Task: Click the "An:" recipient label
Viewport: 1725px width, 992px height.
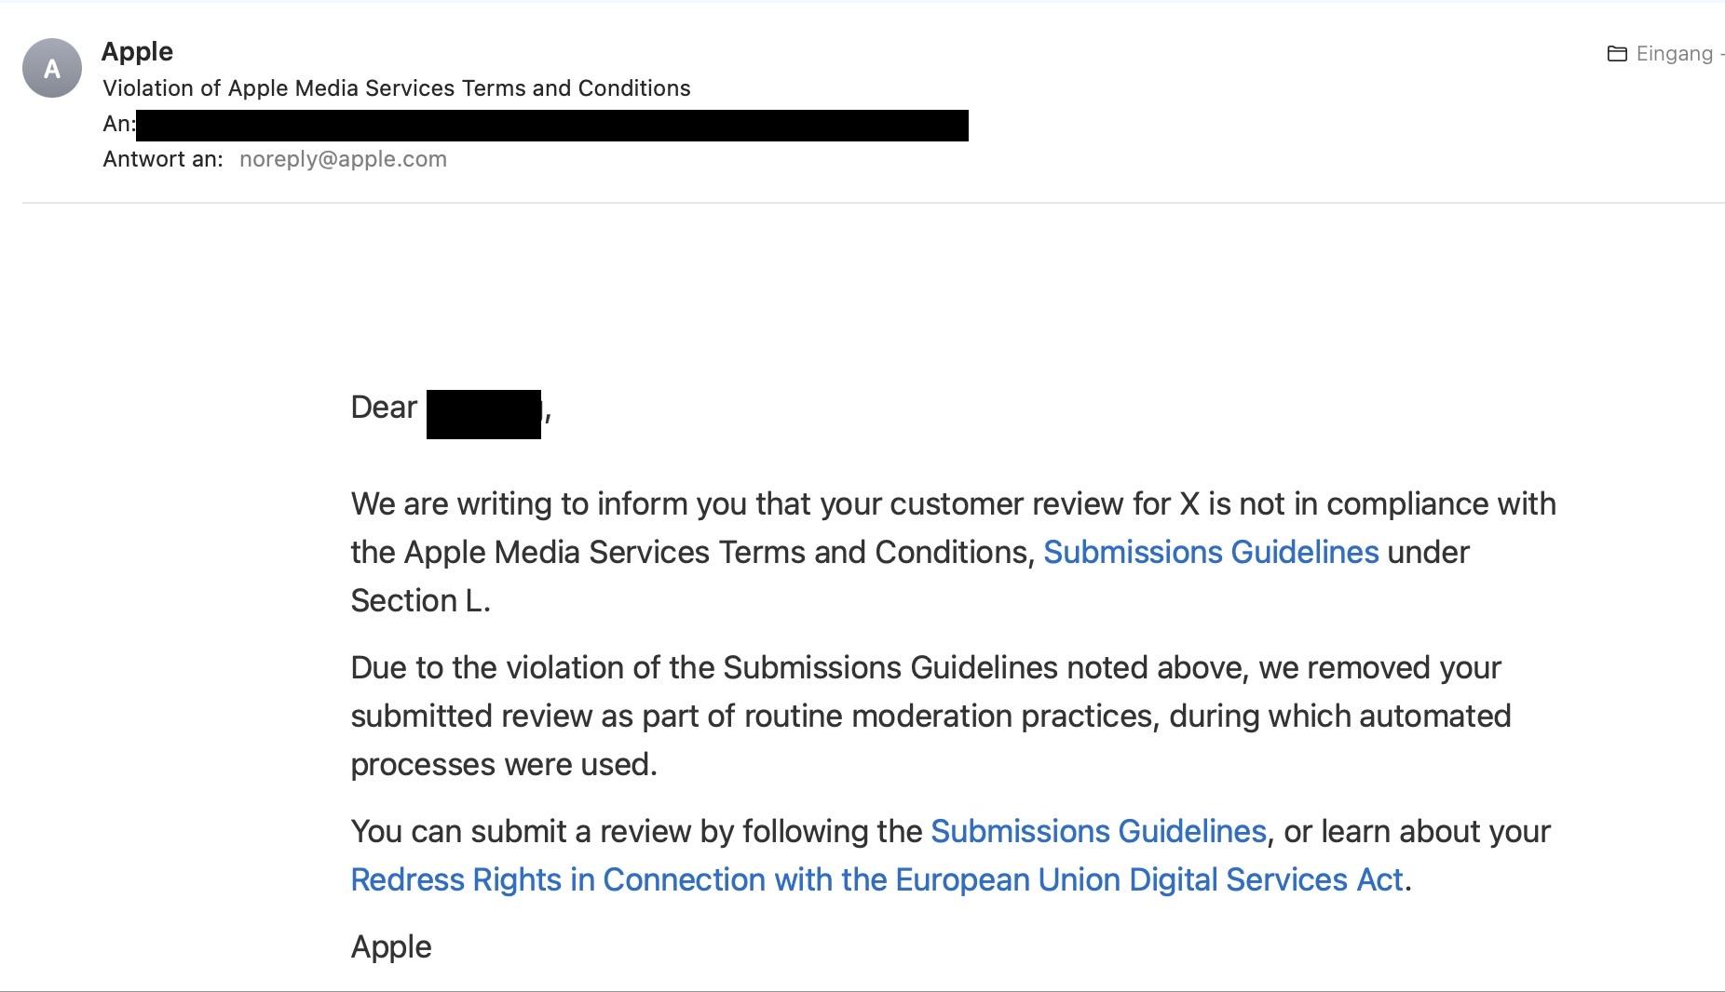Action: click(x=118, y=124)
